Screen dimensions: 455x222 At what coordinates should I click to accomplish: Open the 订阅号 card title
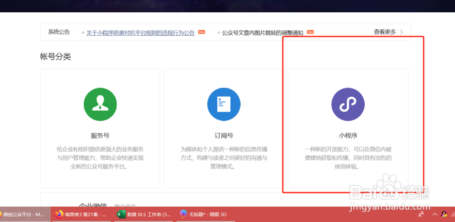pos(224,136)
